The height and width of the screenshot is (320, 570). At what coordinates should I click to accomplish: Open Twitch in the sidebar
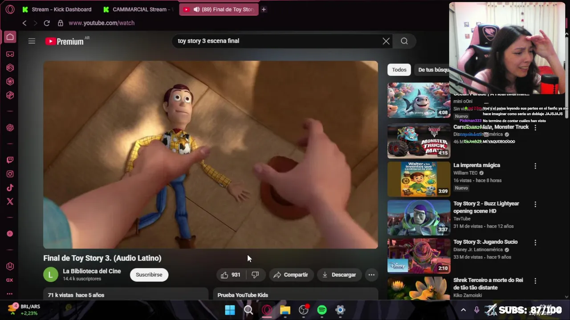[10, 160]
